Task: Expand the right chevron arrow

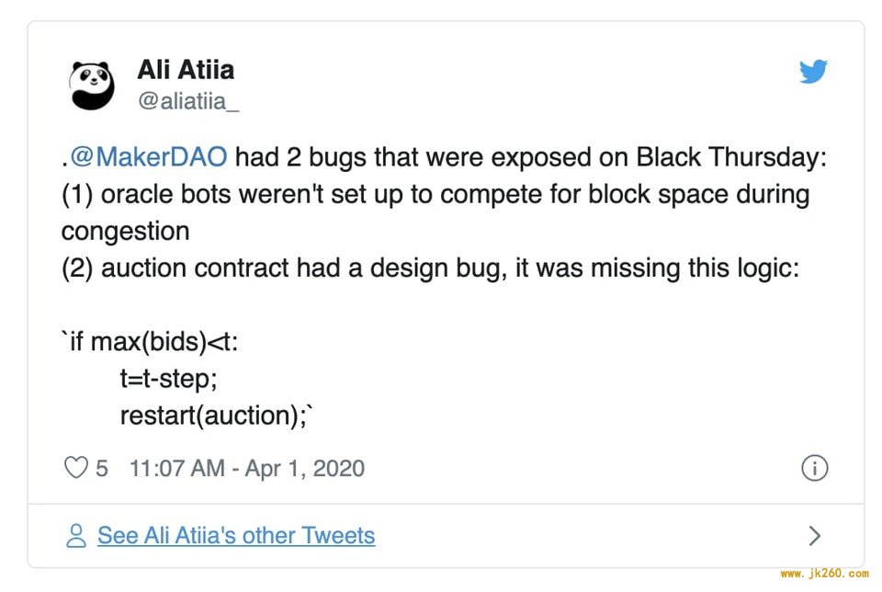Action: pyautogui.click(x=814, y=535)
